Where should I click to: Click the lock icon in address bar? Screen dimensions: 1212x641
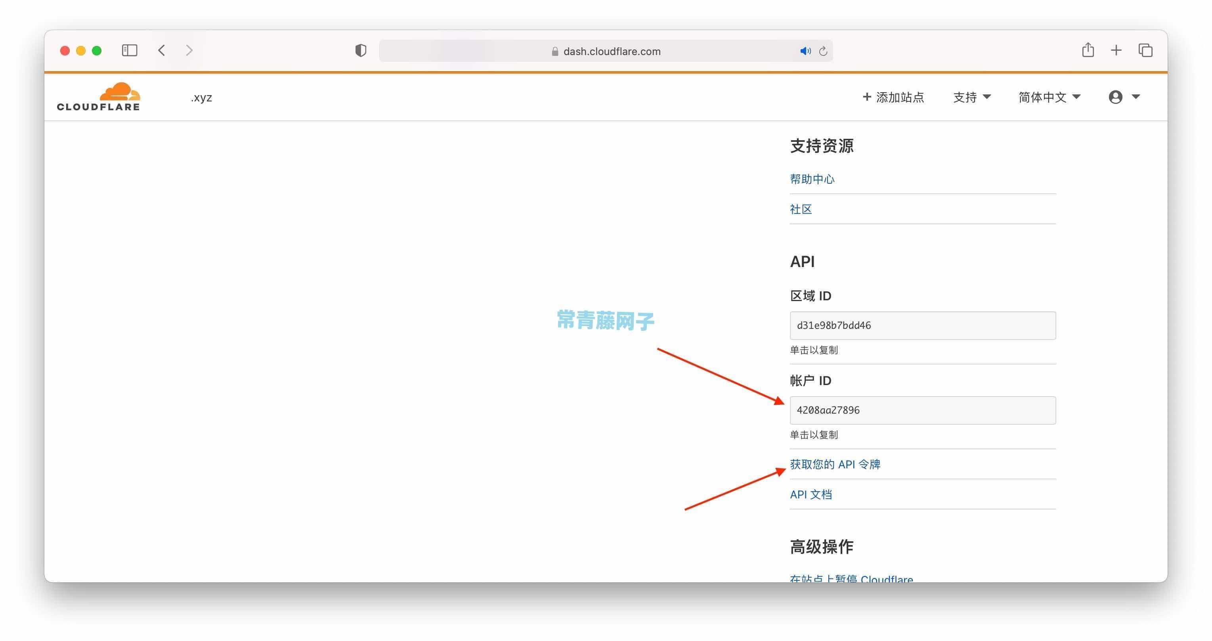(555, 51)
